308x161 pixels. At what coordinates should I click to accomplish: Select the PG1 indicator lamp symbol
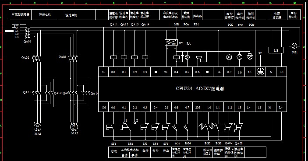[x=294, y=46]
